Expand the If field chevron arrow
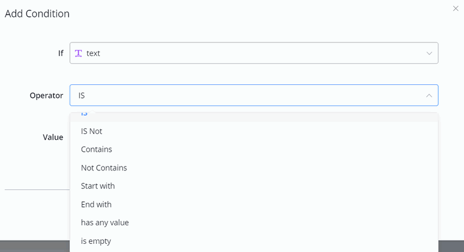Viewport: 464px width, 252px height. pos(429,53)
